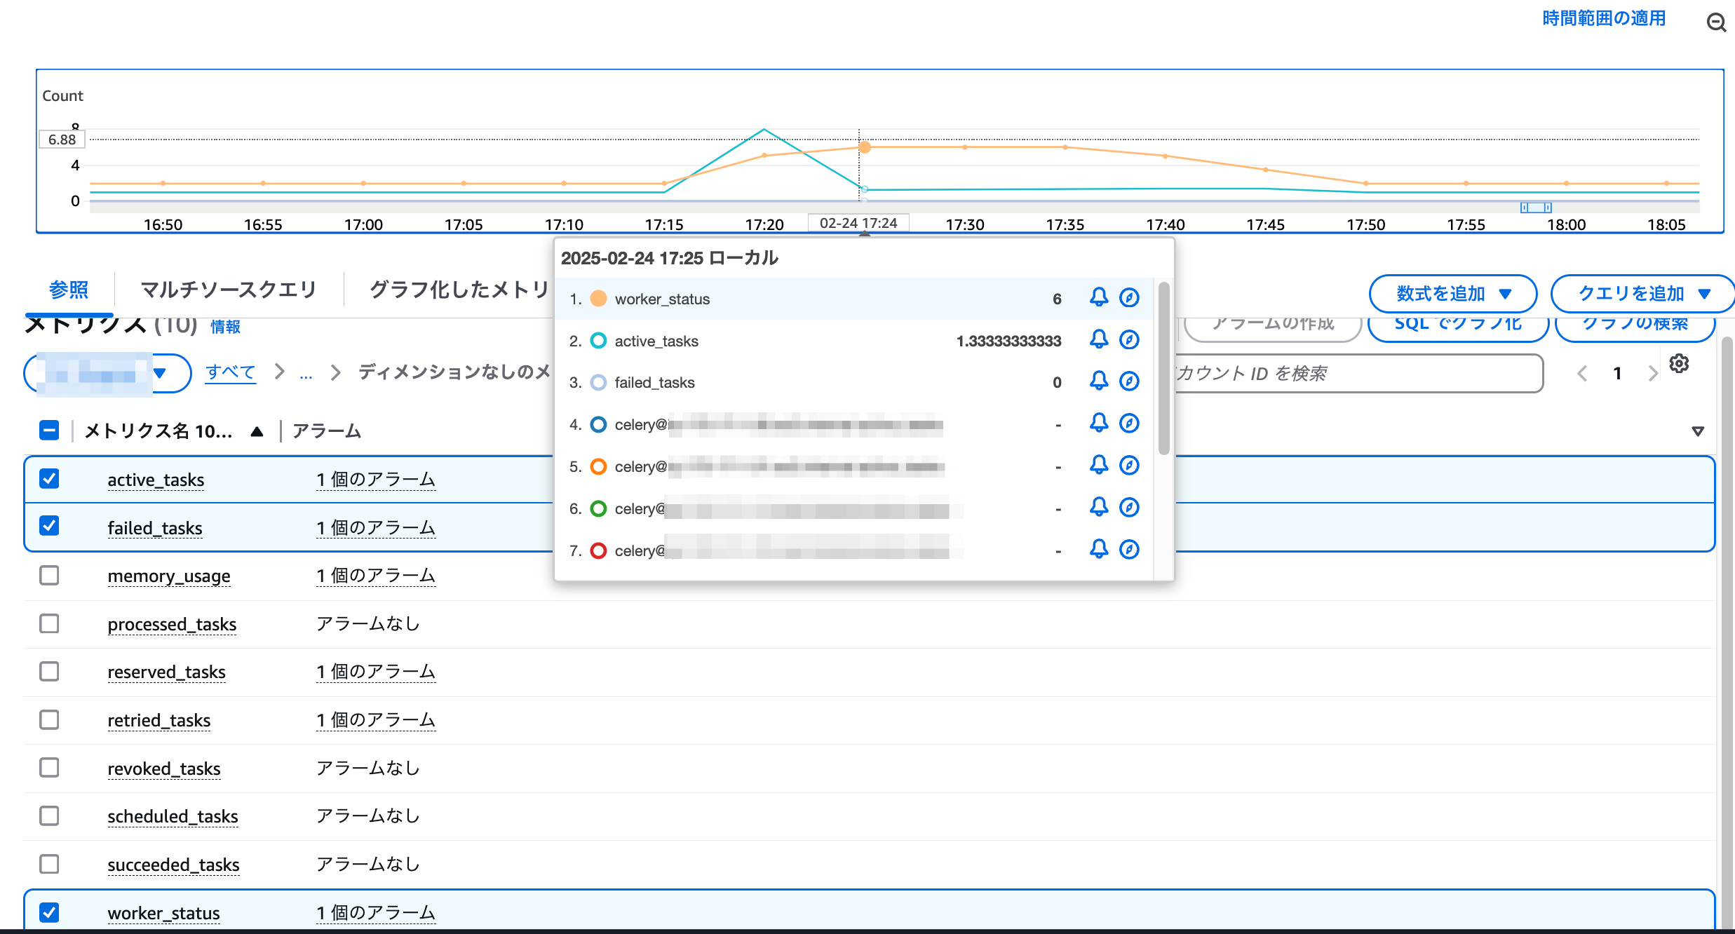This screenshot has width=1735, height=934.
Task: Open the failed_tasks alarm link 1個のアラーム
Action: pyautogui.click(x=376, y=528)
